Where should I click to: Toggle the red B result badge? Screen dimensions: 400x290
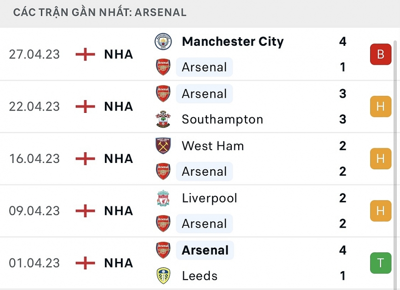tap(381, 54)
